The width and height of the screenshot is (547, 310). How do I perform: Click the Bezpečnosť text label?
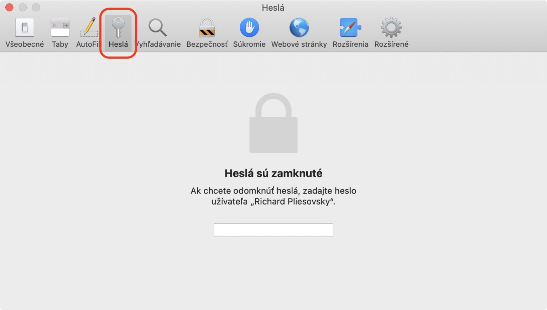coord(207,44)
